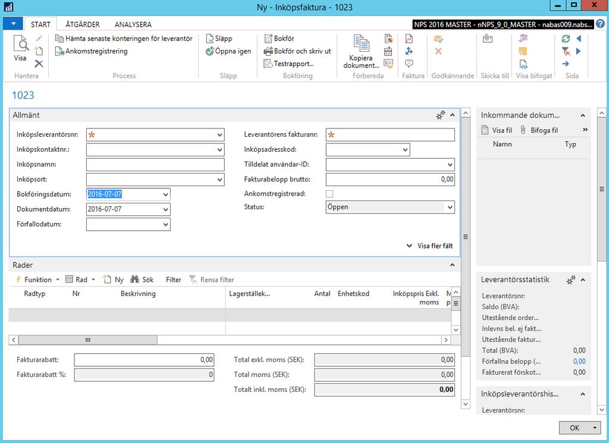Click the numbered list icon in Förbereda
The width and height of the screenshot is (609, 443).
tap(388, 64)
